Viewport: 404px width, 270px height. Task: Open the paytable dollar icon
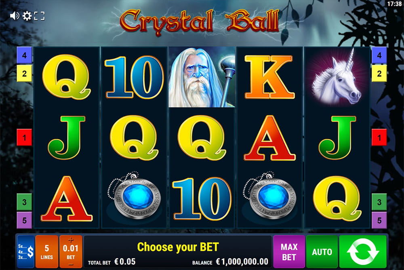26,252
